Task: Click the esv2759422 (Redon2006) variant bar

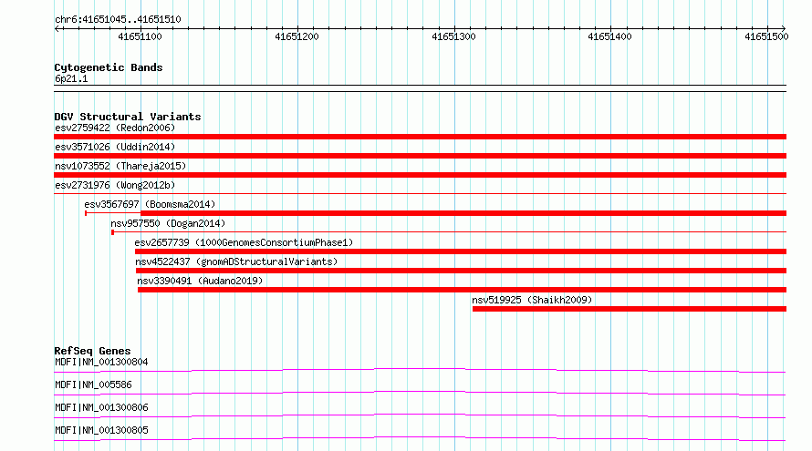Action: 420,137
